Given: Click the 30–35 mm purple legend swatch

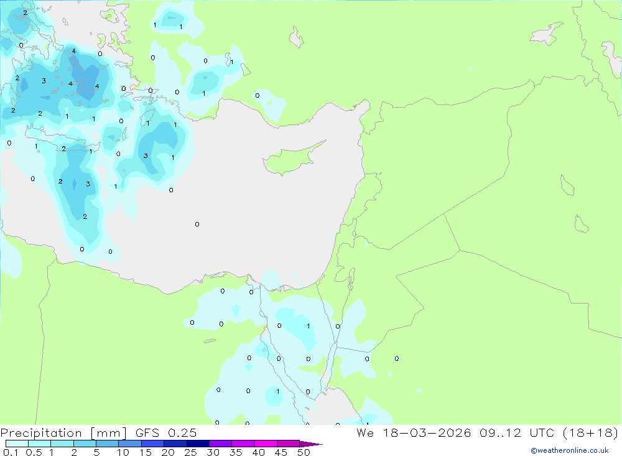Looking at the screenshot, I should pyautogui.click(x=221, y=444).
